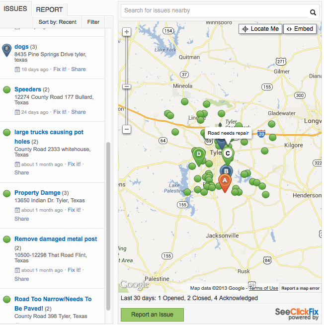Click the 12274 County Road 177 Bullard address
The width and height of the screenshot is (324, 325).
(54, 100)
